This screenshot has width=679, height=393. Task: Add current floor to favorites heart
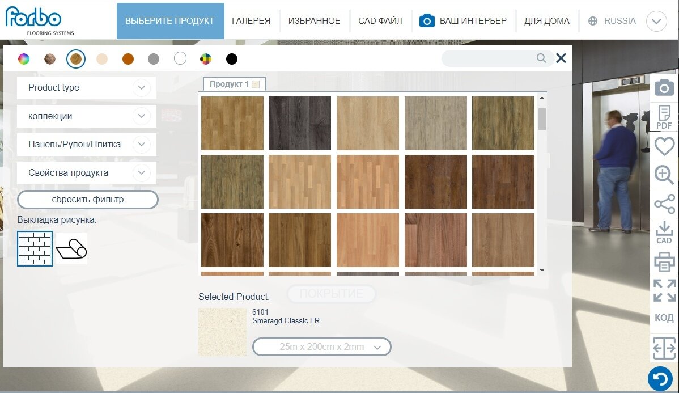664,146
